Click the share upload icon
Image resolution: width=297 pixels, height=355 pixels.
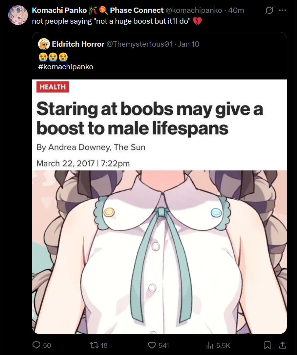pos(282,345)
